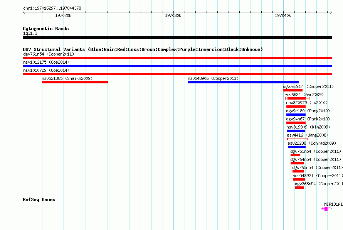This screenshot has width=343, height=230.
Task: Click the esv6634 variant glyph
Action: click(x=297, y=98)
